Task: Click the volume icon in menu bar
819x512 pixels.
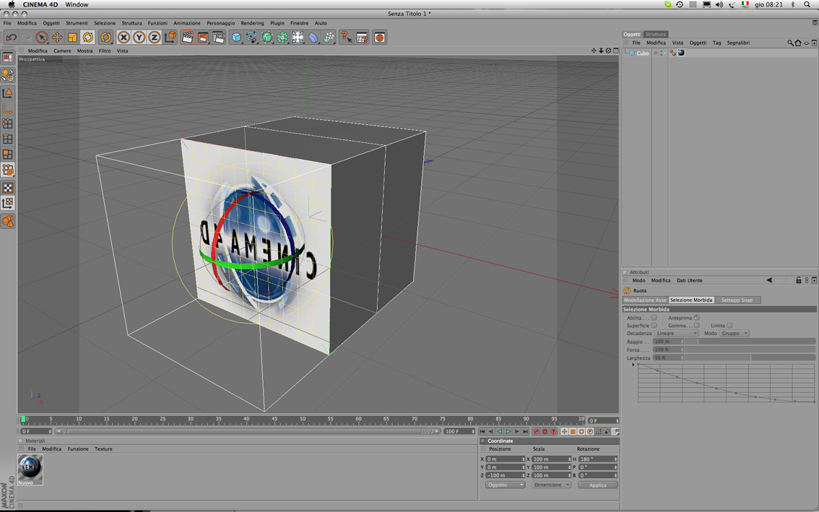Action: pyautogui.click(x=719, y=5)
